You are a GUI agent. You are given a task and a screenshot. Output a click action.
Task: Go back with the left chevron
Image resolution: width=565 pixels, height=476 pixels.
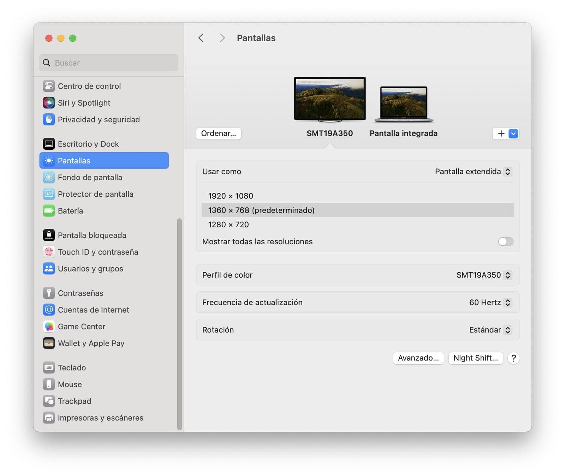tap(201, 38)
